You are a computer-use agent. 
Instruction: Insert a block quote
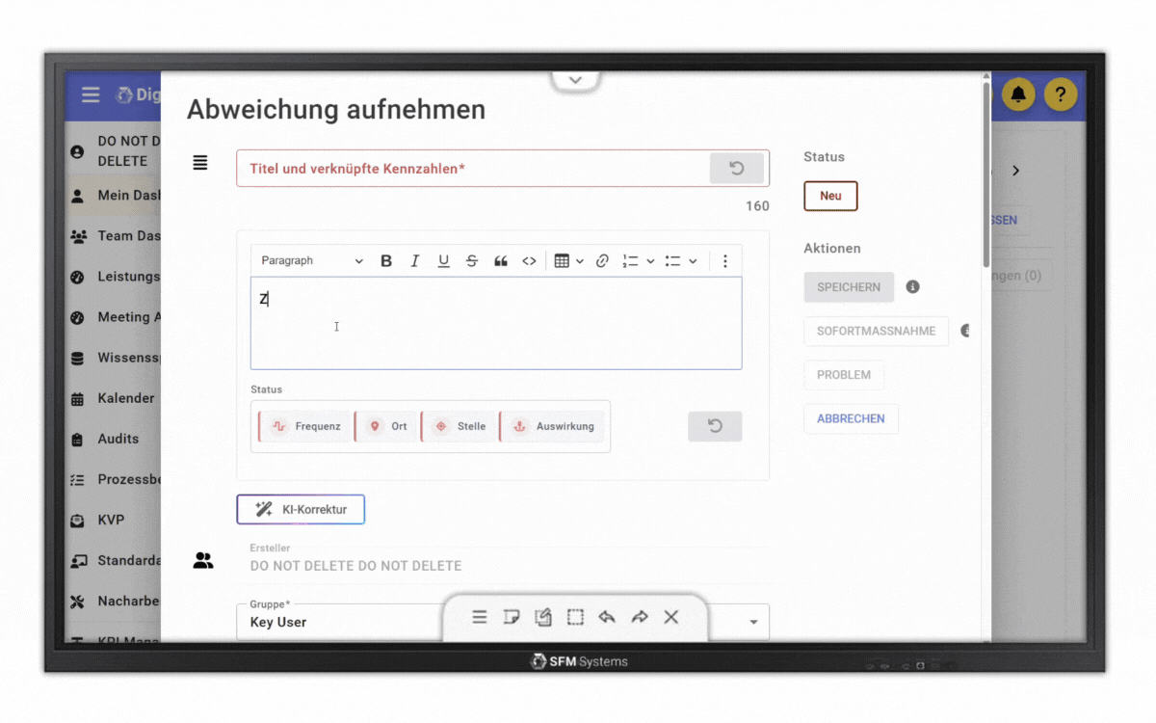pos(501,261)
